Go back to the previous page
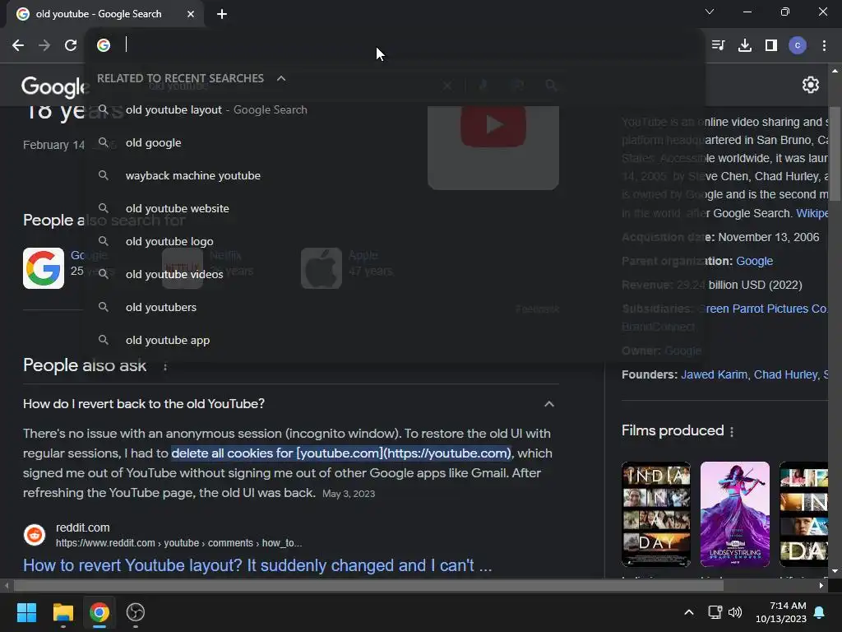Image resolution: width=842 pixels, height=632 pixels. (x=18, y=45)
